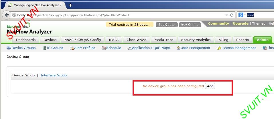Screen dimensions: 274x119
Task: Open a new browser tab
Action: (x=70, y=5)
